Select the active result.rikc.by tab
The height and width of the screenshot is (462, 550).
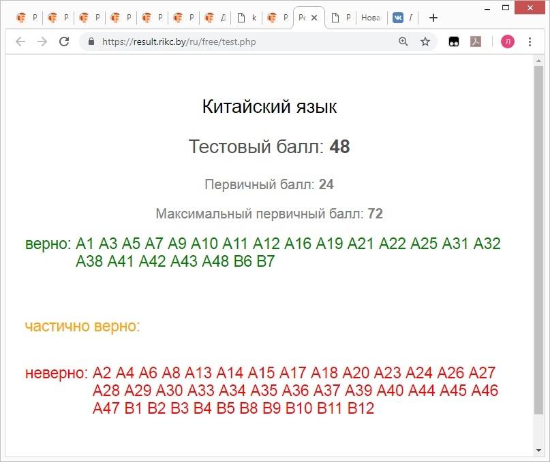pos(303,18)
